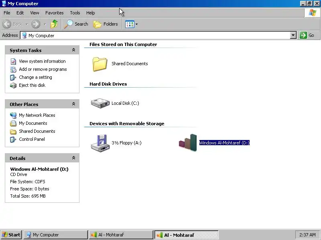
Task: Open the Search toolbar button
Action: 76,24
